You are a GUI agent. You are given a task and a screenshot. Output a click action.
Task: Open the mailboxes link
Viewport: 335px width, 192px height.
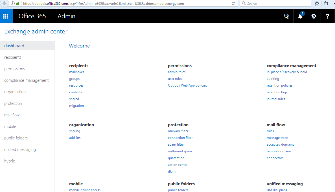(76, 72)
